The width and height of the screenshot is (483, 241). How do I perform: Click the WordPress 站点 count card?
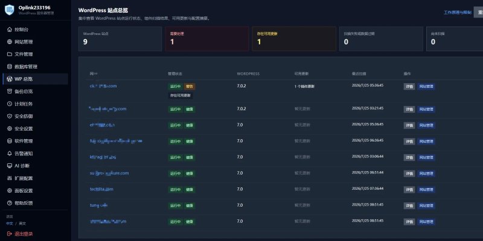120,39
